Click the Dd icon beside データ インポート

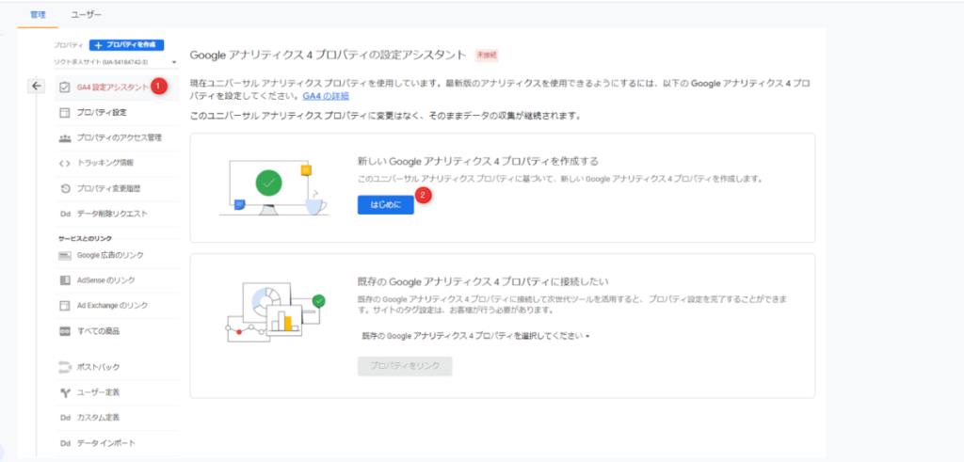pyautogui.click(x=65, y=443)
